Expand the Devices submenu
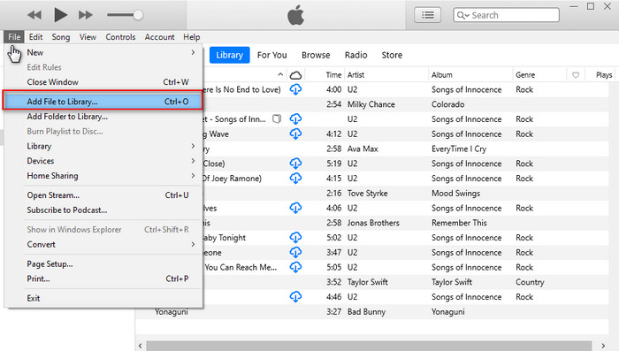The height and width of the screenshot is (351, 619). [103, 161]
